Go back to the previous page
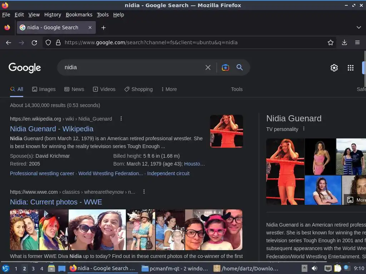366x274 pixels. tap(9, 43)
